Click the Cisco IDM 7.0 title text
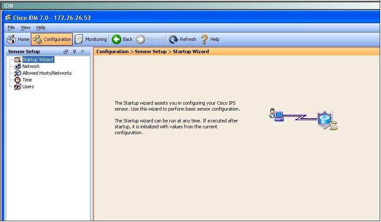 click(52, 18)
